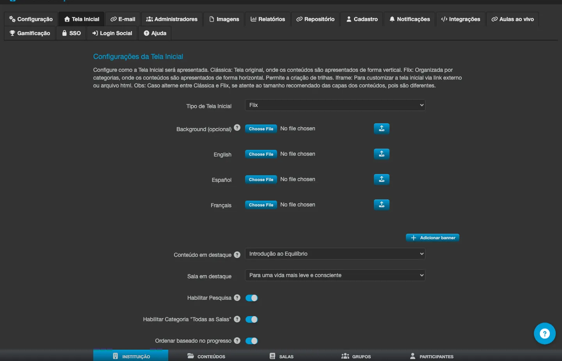The width and height of the screenshot is (562, 361).
Task: Click the English row upload icon
Action: [x=382, y=154]
